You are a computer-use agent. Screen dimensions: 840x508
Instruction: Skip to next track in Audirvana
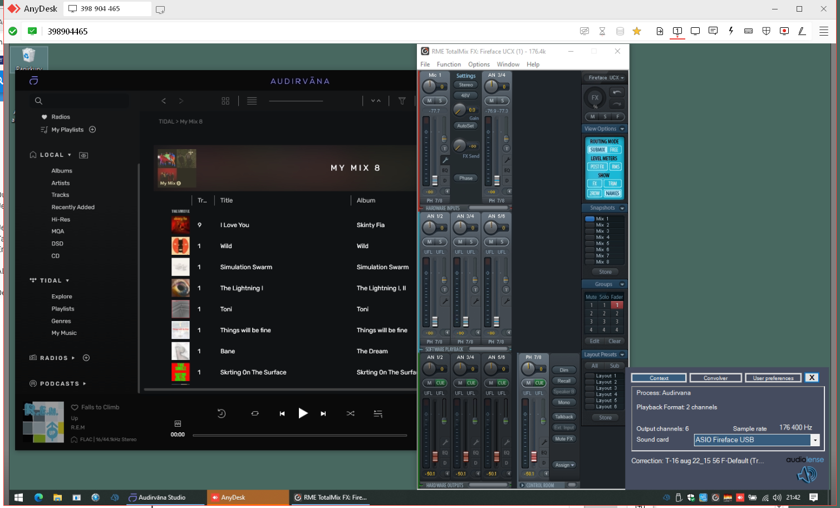(x=323, y=413)
